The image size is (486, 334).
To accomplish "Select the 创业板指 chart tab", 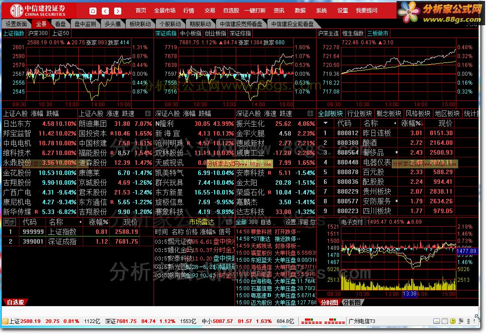I will (216, 33).
